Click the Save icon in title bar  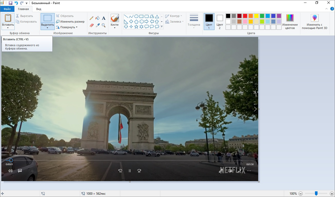pyautogui.click(x=11, y=3)
